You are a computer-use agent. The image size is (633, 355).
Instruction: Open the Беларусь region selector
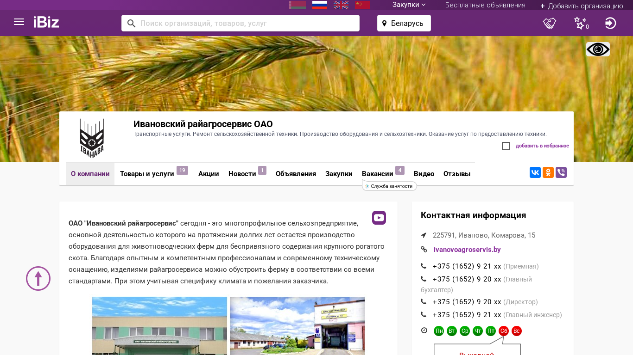404,23
